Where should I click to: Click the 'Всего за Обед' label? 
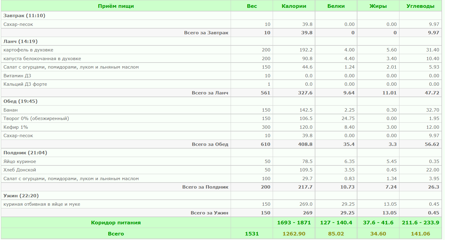(210, 144)
